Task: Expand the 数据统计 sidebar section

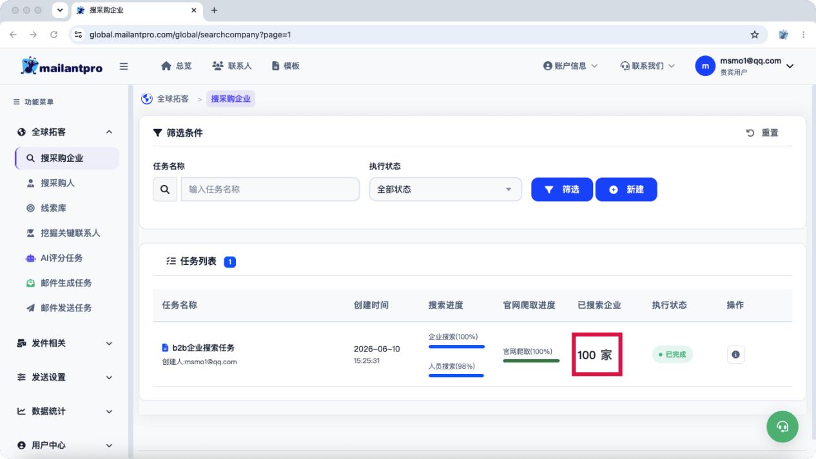Action: pos(66,411)
